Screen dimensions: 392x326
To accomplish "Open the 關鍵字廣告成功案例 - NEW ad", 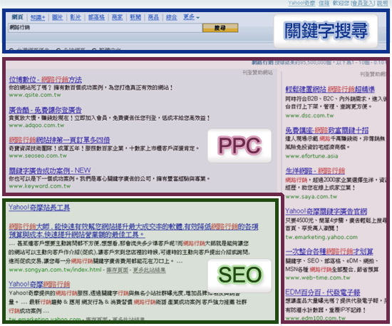I will pyautogui.click(x=50, y=170).
